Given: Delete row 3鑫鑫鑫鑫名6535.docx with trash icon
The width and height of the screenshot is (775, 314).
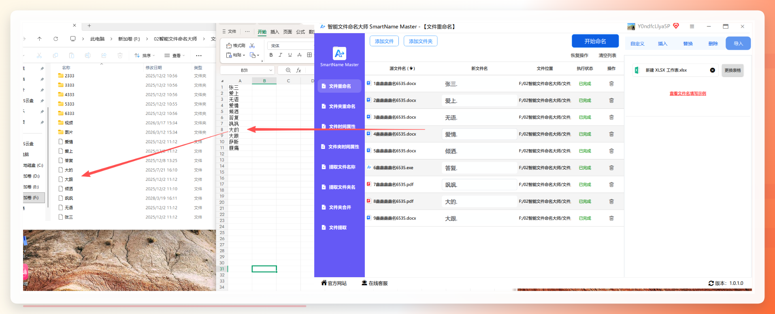Looking at the screenshot, I should (x=611, y=117).
